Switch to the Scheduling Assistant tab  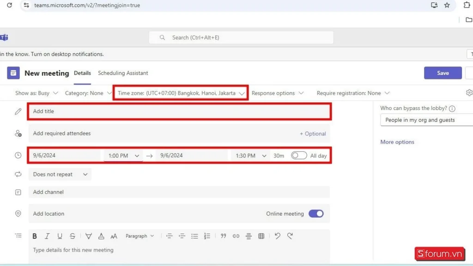pyautogui.click(x=123, y=73)
